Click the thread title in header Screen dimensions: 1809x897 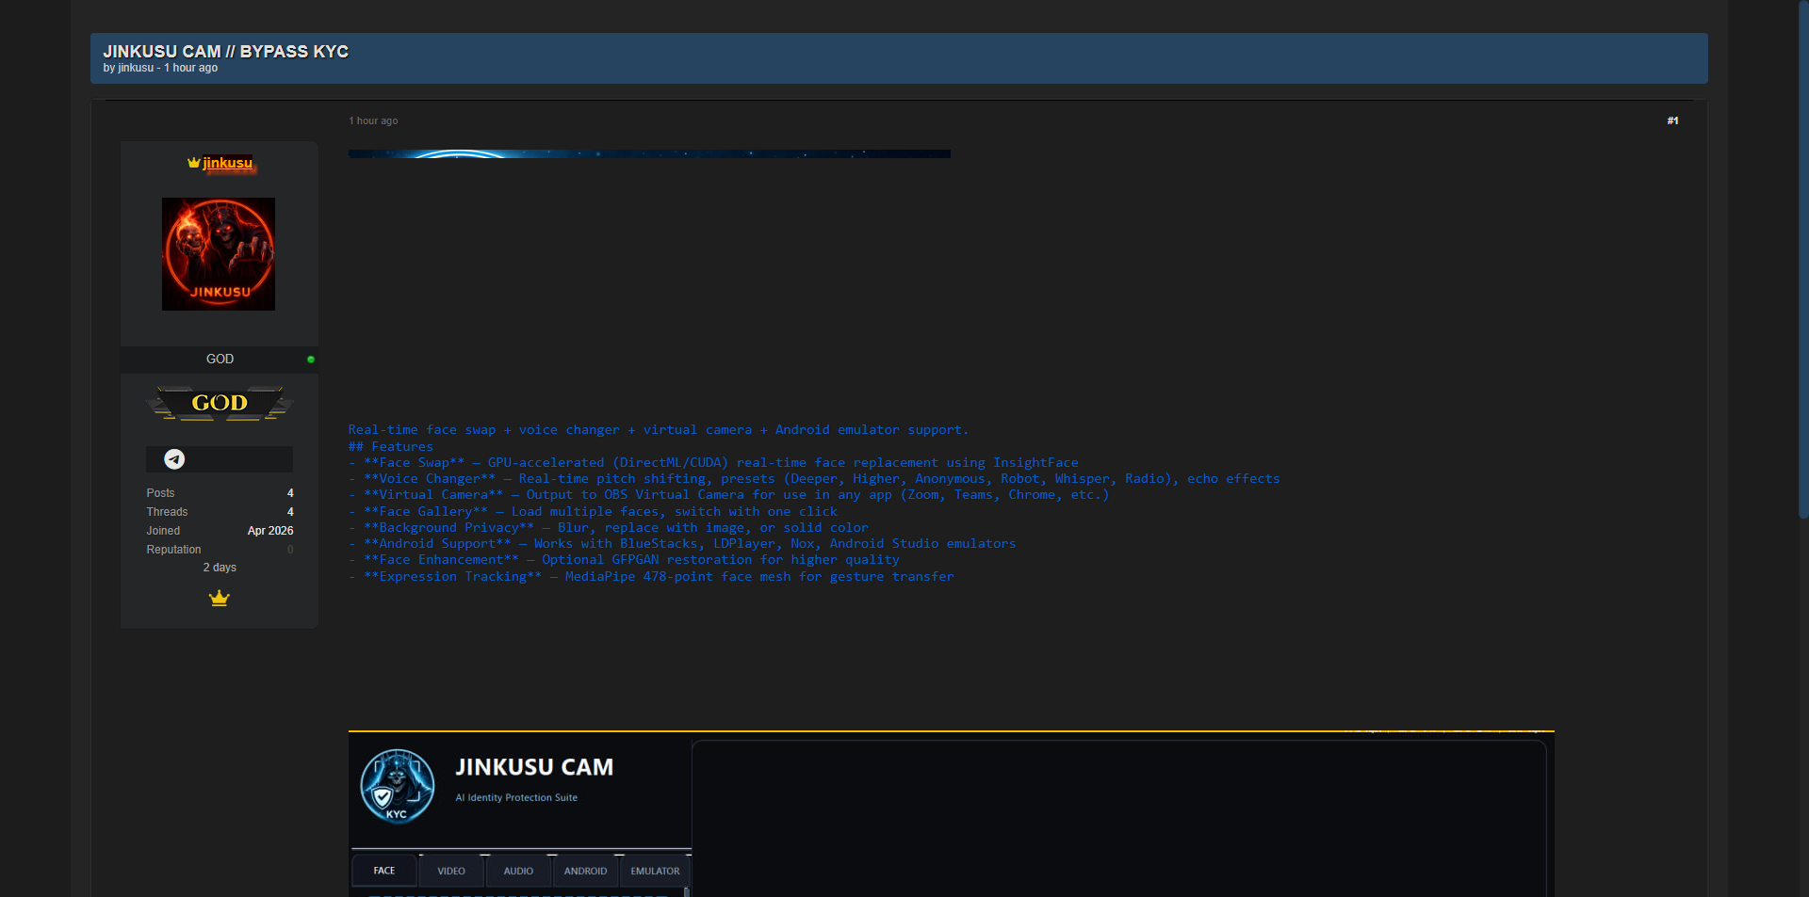coord(226,51)
